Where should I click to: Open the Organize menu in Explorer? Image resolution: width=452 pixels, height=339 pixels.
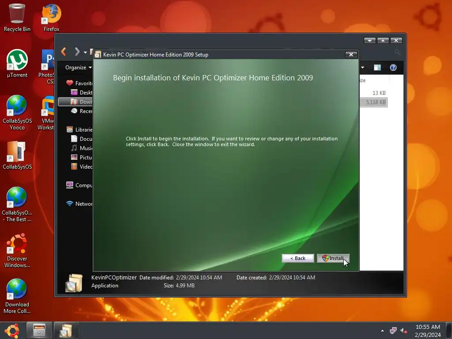tap(79, 68)
